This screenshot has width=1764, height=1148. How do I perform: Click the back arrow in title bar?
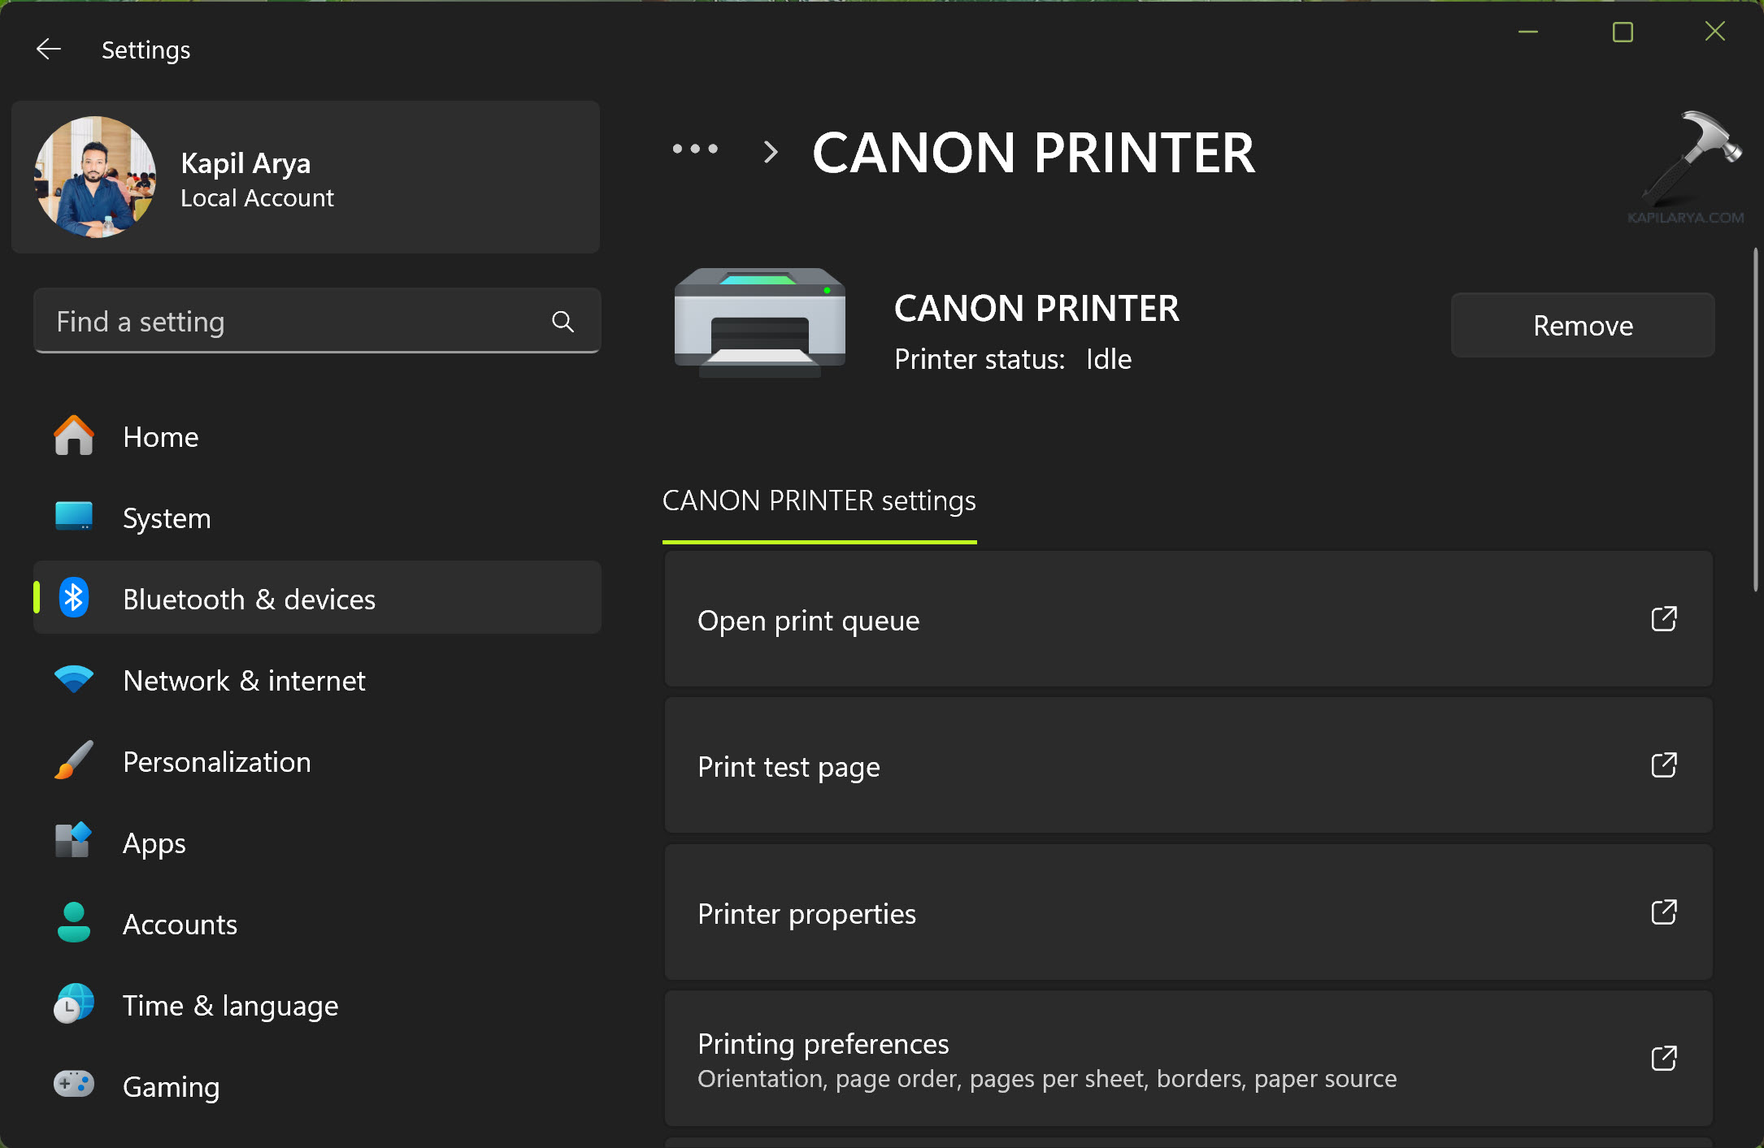click(49, 49)
